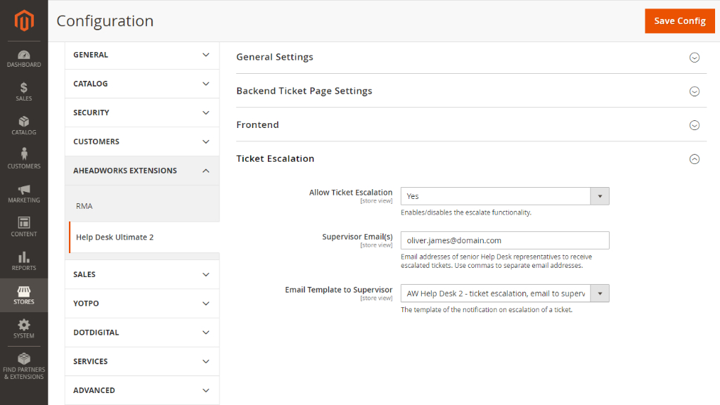Expand the SALES config tab chevron

(x=206, y=274)
